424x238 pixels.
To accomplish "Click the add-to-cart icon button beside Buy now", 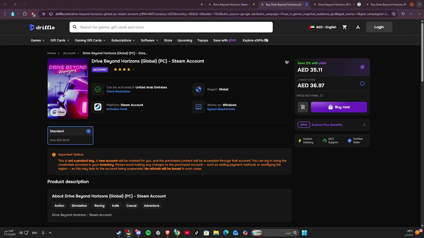I will click(302, 107).
